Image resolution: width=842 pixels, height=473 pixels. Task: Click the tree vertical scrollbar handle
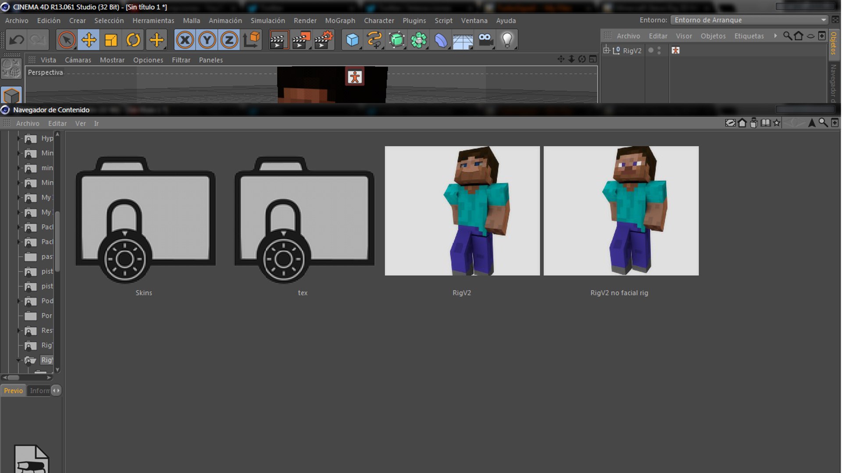(57, 241)
